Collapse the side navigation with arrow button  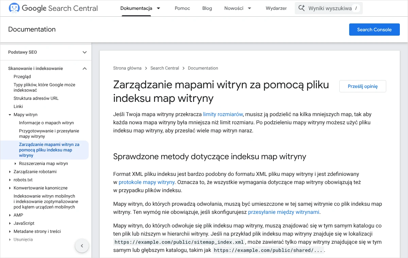click(82, 246)
